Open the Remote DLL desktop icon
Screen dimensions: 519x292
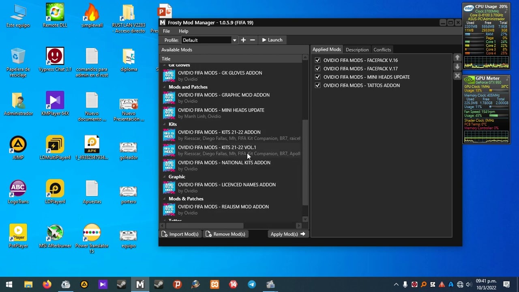(55, 16)
